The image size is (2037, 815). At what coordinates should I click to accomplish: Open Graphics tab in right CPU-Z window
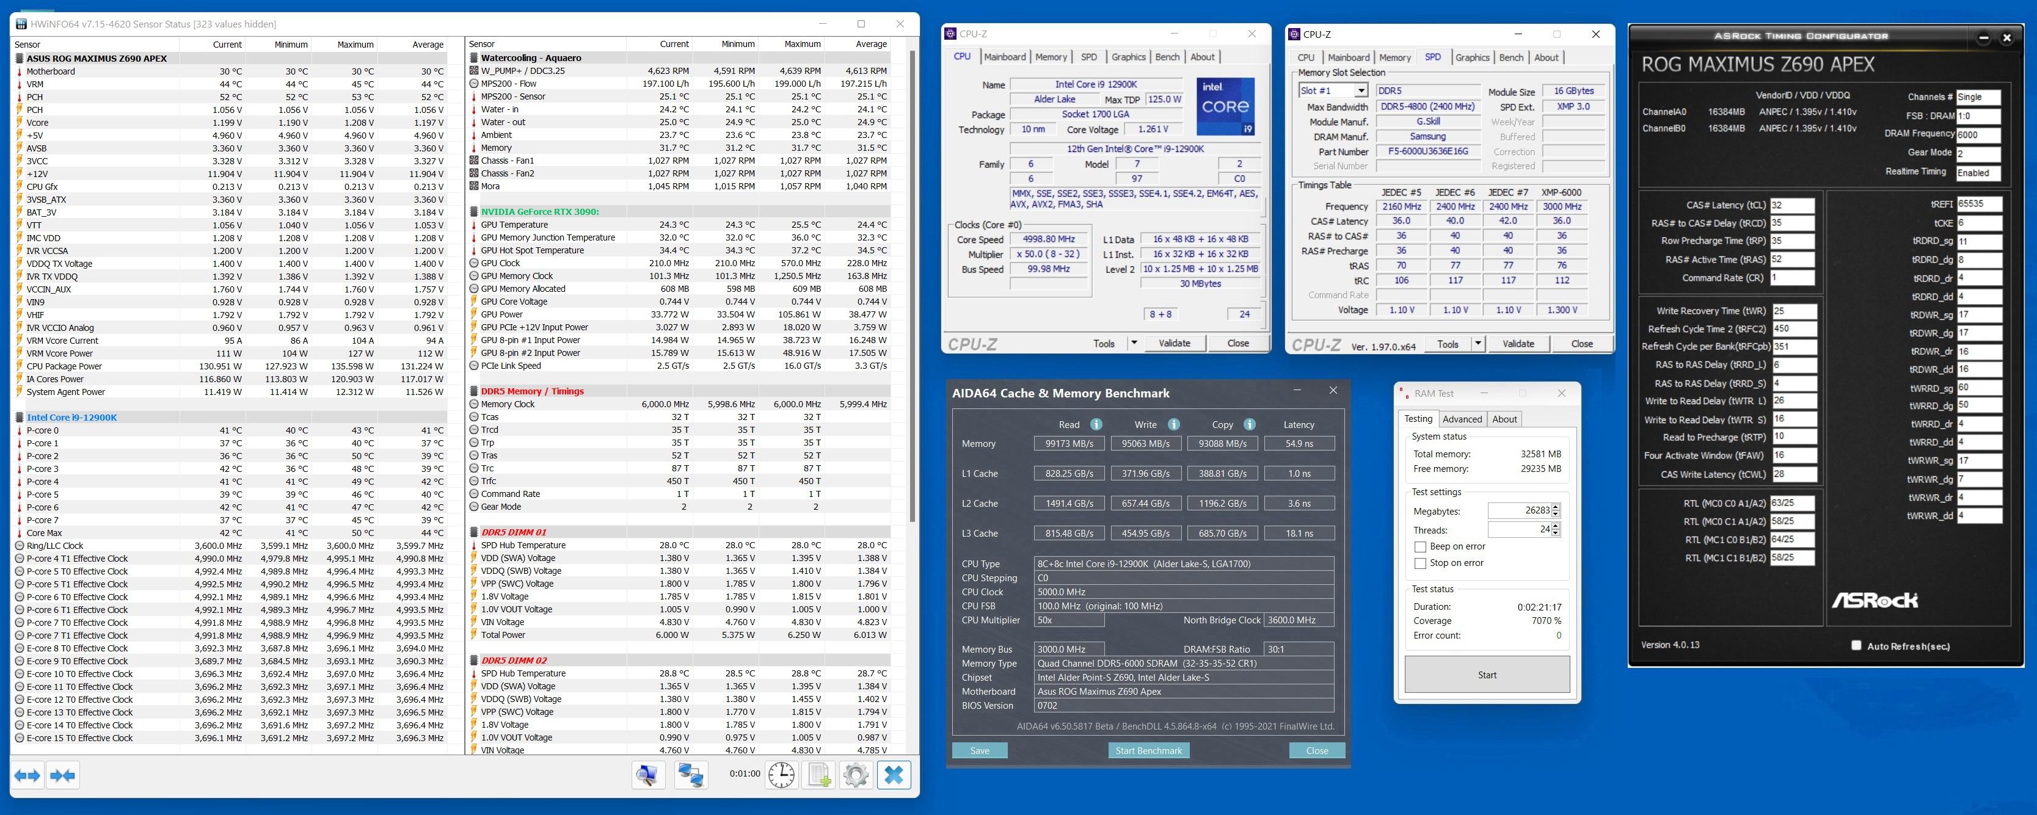click(1473, 58)
